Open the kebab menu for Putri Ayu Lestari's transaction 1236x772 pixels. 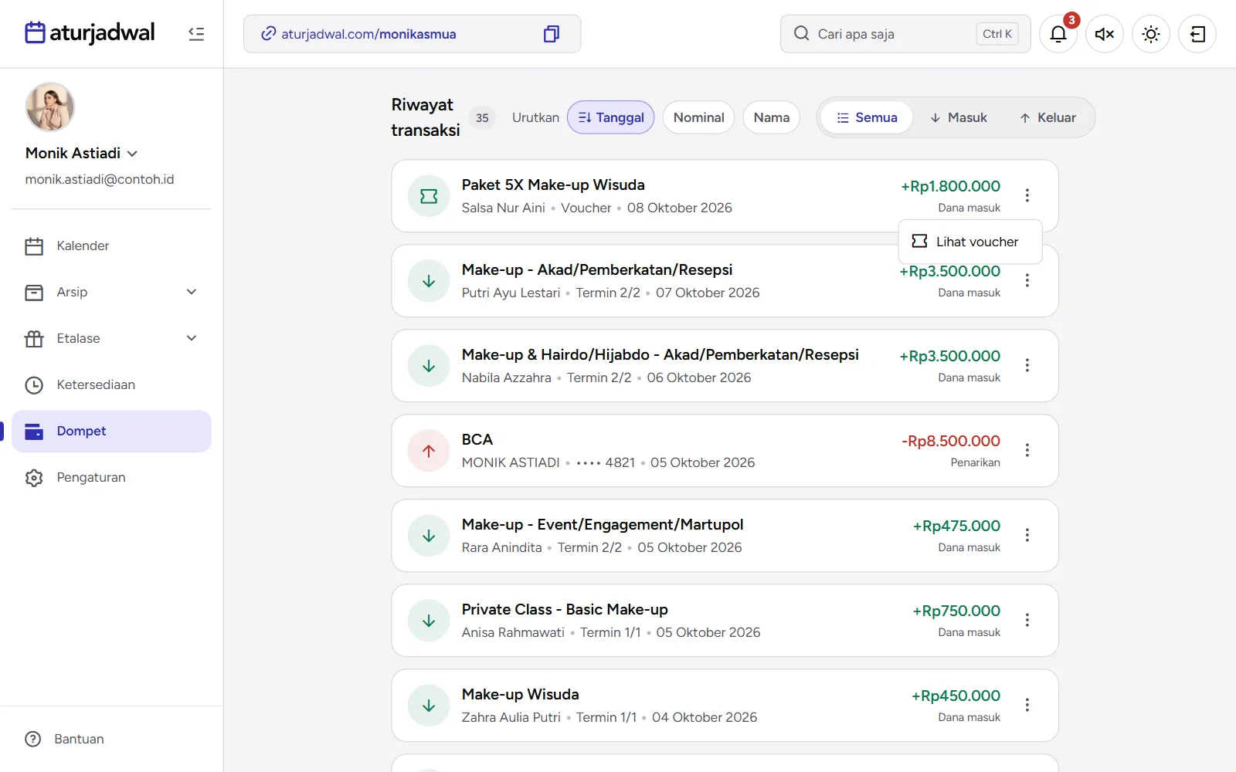coord(1027,280)
